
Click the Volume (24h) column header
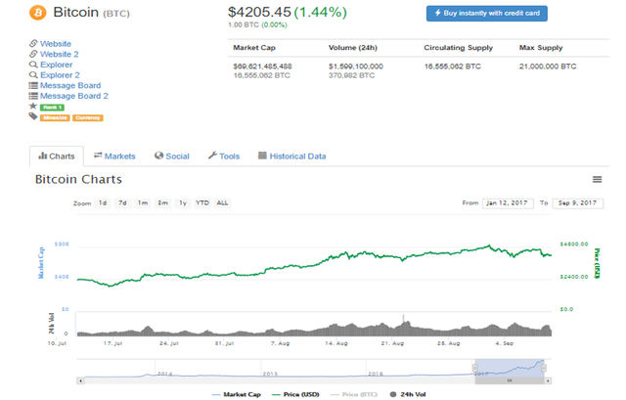[x=352, y=48]
